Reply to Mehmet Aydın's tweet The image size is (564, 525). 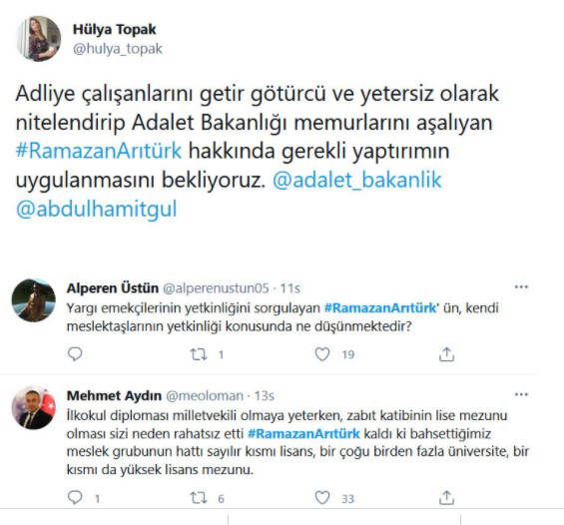pos(75,498)
